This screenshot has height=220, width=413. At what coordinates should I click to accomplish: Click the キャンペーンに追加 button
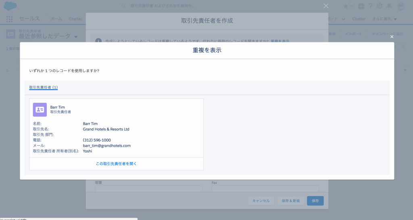click(x=387, y=34)
